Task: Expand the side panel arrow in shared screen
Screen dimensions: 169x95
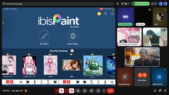Action: pyautogui.click(x=3, y=23)
